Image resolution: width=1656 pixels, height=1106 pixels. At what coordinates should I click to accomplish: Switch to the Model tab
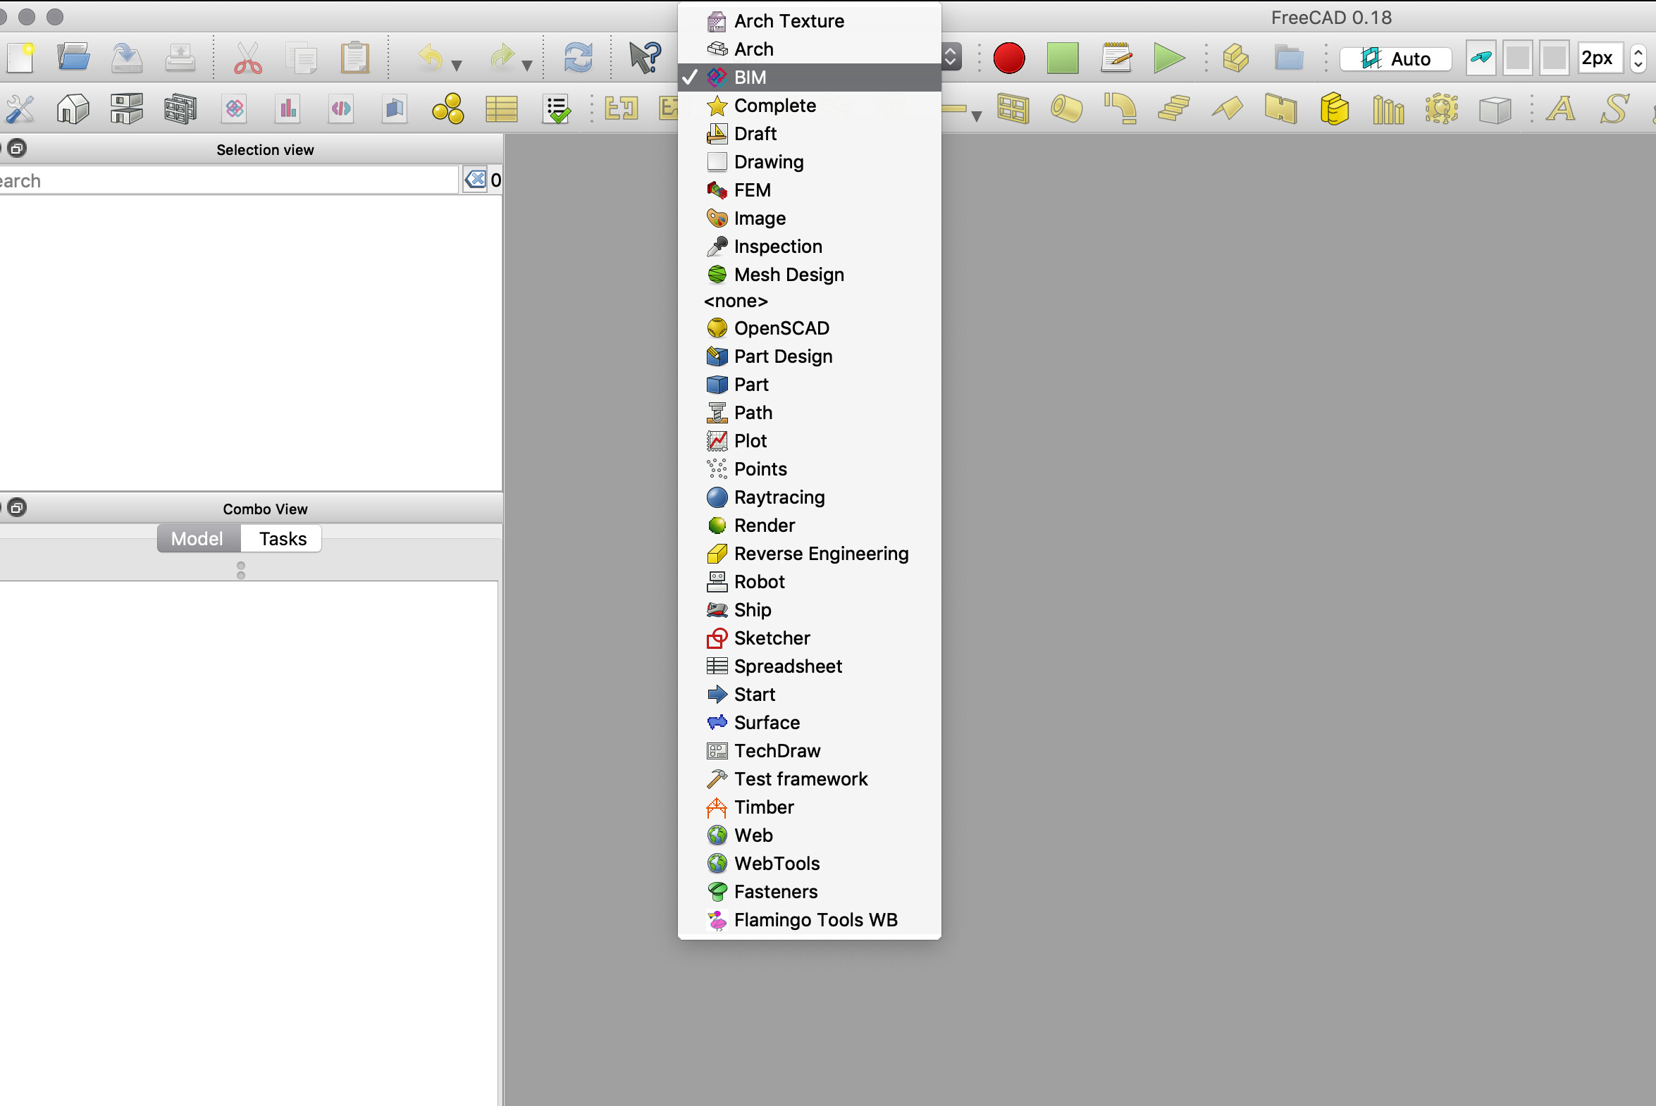(x=197, y=539)
